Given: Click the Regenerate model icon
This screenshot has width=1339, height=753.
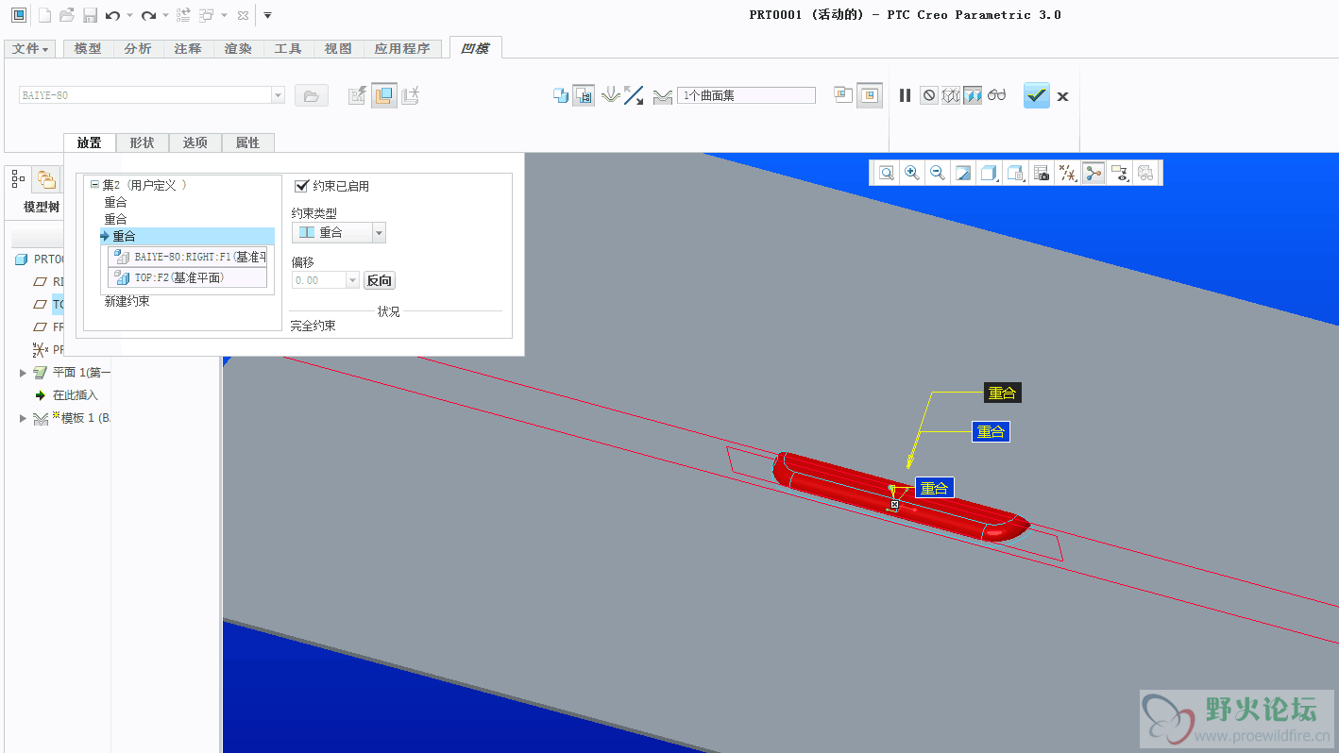Looking at the screenshot, I should tap(183, 15).
